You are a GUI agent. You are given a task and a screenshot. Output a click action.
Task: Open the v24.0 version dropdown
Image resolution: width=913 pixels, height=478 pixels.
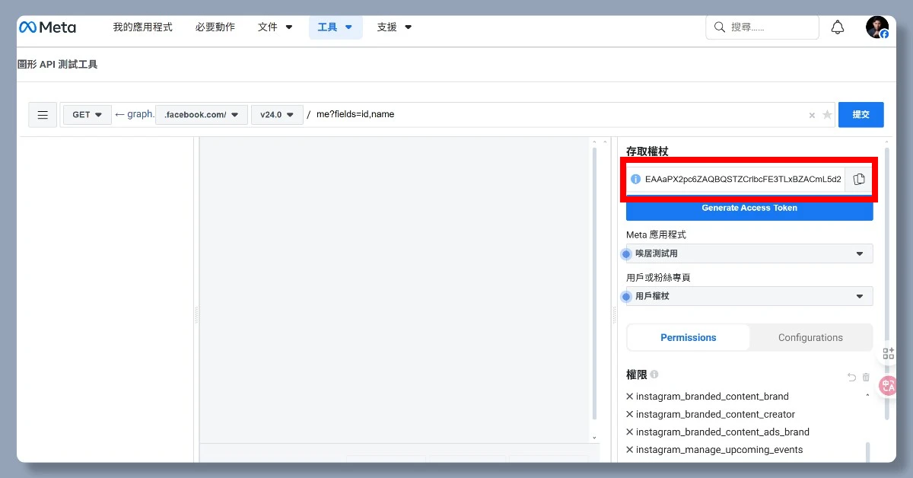[277, 115]
